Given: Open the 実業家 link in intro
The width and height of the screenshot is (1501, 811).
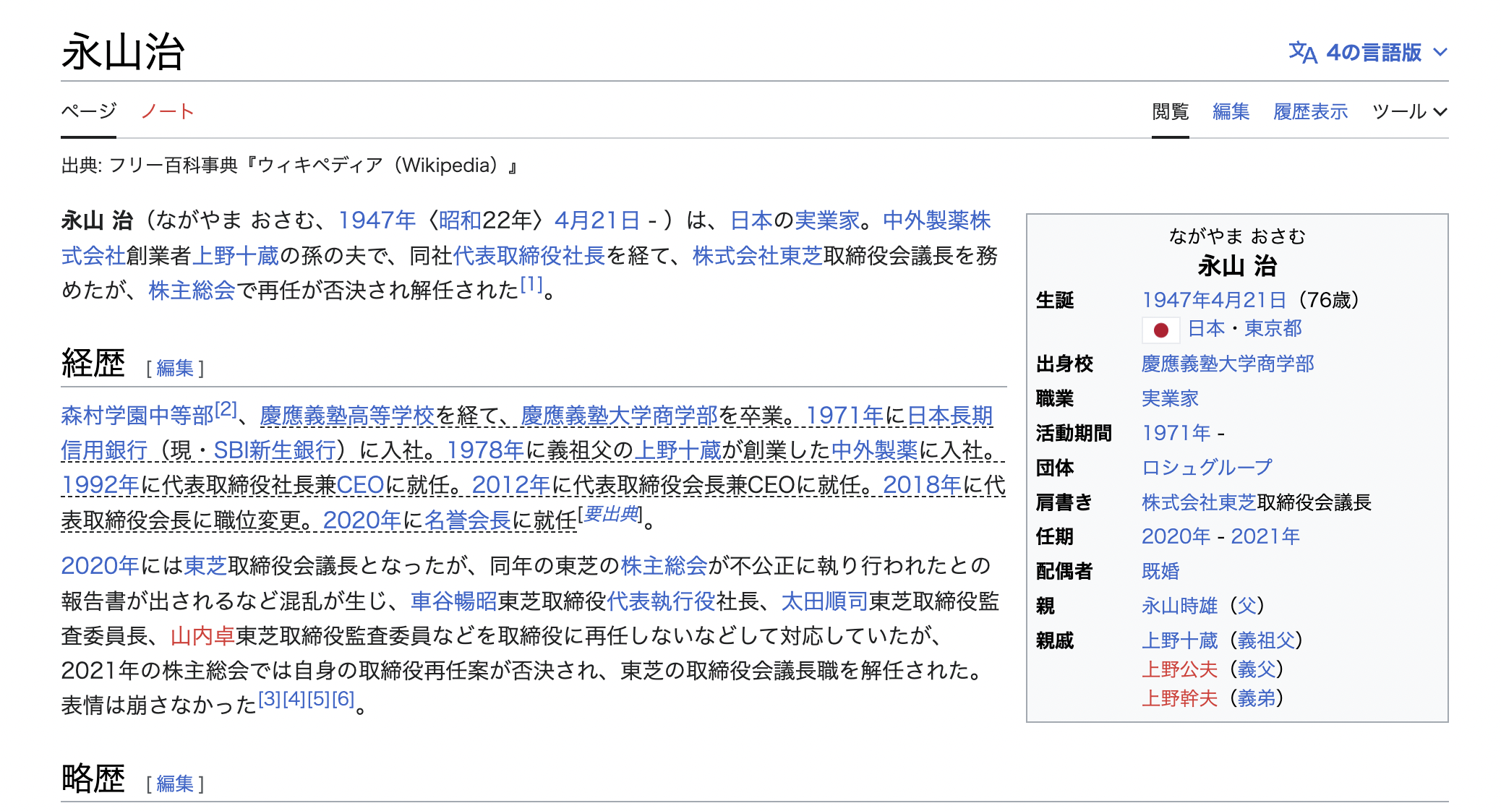Looking at the screenshot, I should tap(827, 220).
